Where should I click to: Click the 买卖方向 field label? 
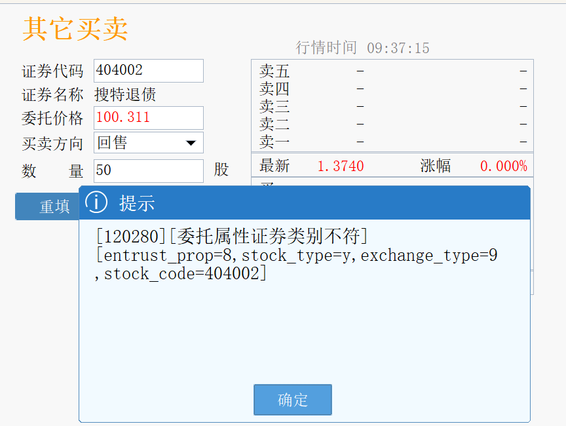pyautogui.click(x=52, y=143)
